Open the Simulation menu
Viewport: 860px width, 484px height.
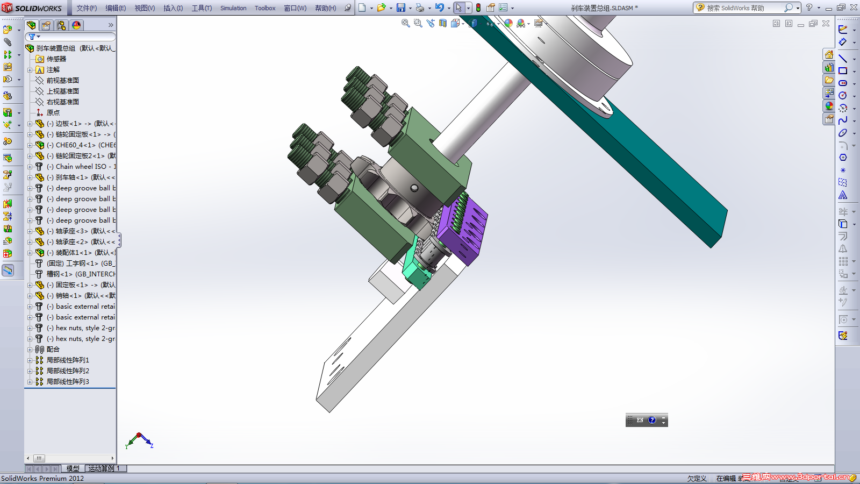[233, 8]
